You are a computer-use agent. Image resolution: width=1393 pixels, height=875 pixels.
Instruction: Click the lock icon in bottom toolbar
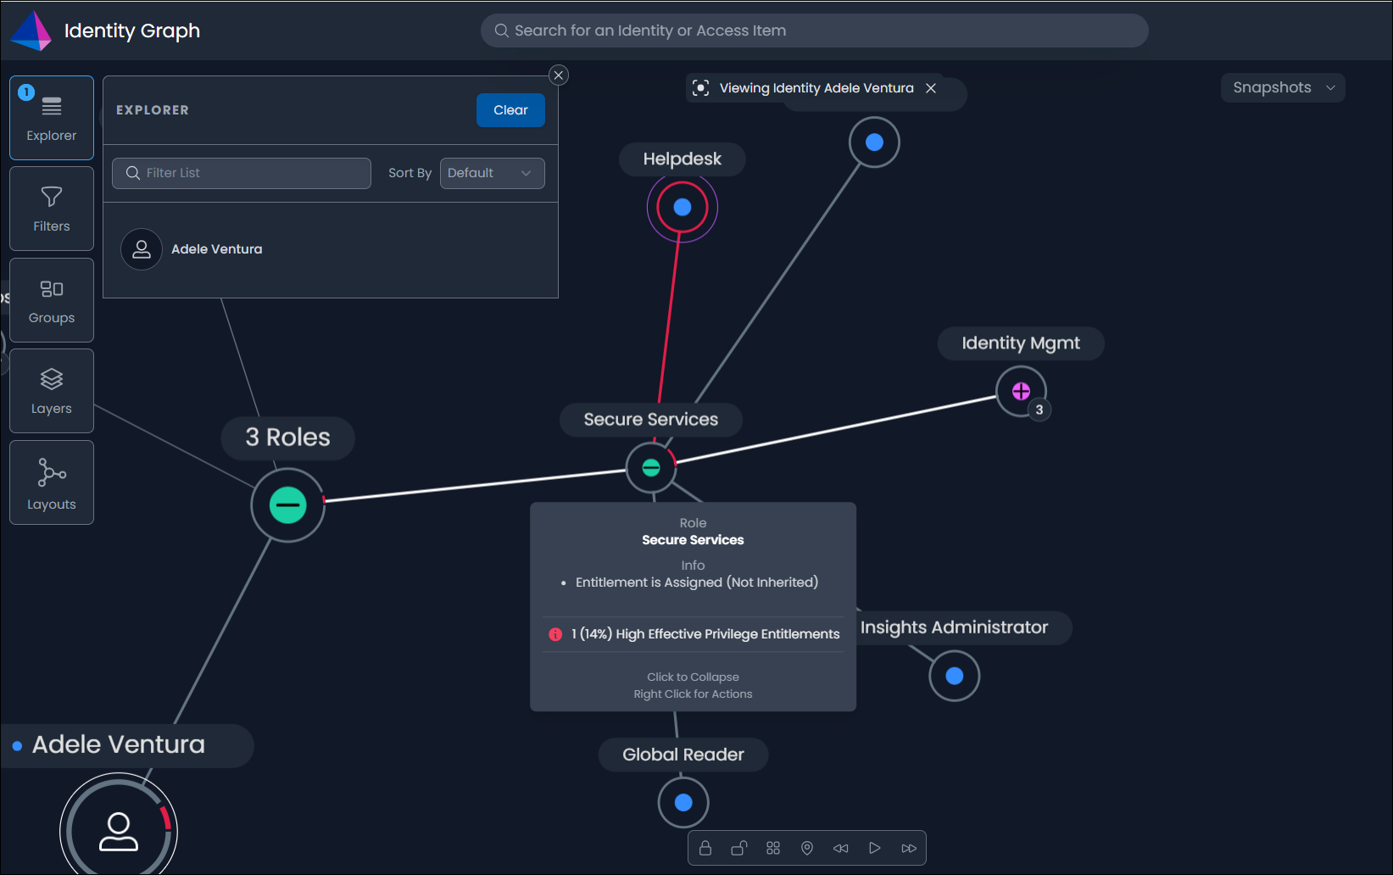pos(705,848)
